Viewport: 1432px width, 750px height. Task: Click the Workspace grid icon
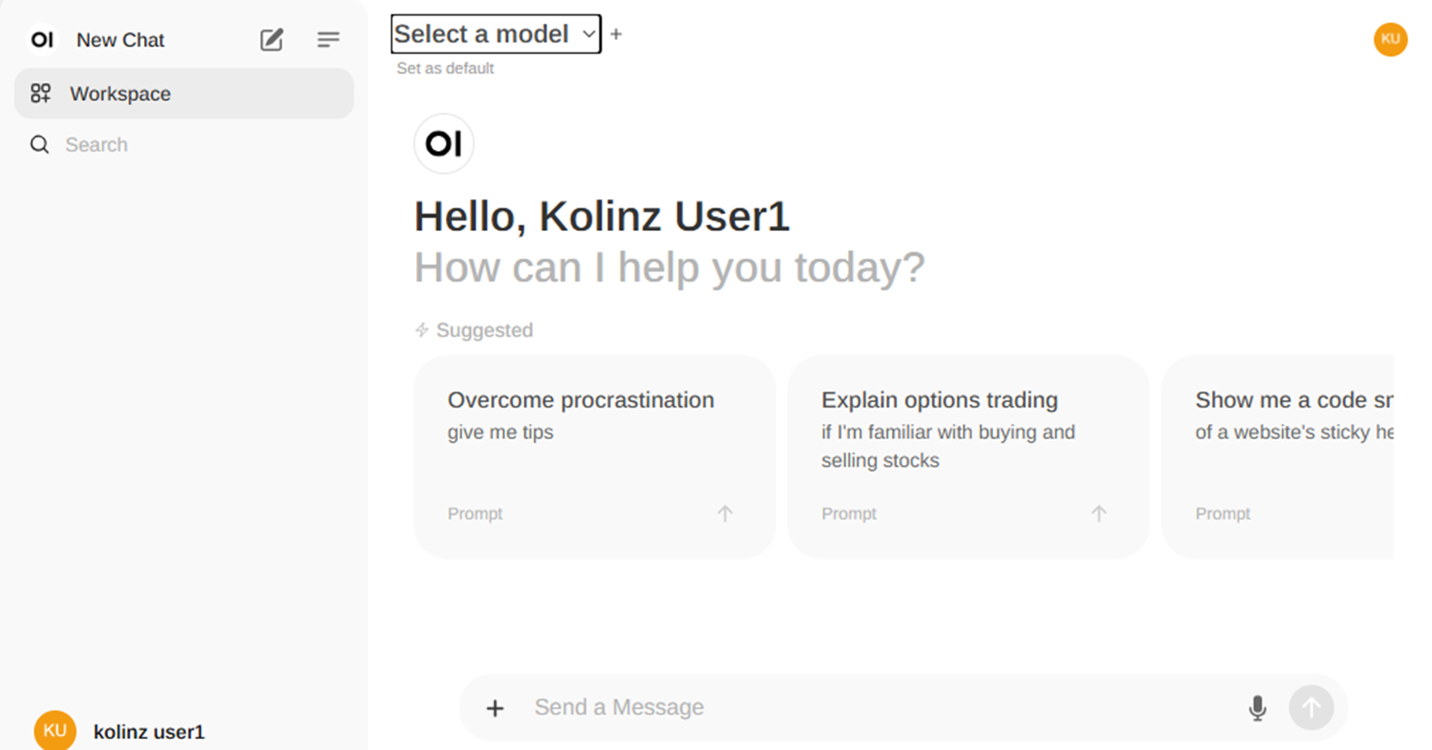(x=41, y=93)
